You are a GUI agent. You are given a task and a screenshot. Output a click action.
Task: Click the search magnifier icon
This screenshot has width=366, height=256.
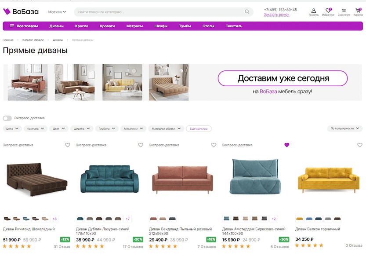click(247, 12)
